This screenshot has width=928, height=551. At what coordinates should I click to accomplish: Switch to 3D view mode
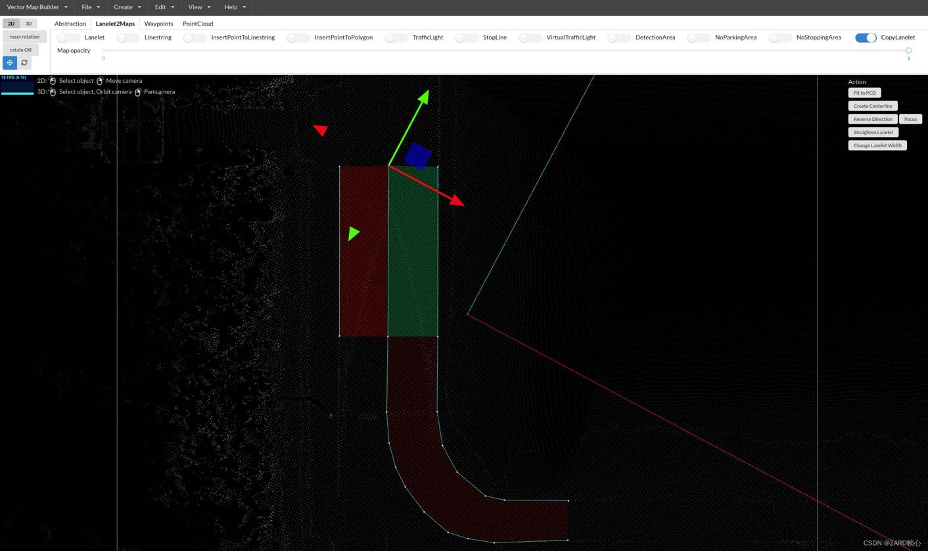tap(28, 24)
